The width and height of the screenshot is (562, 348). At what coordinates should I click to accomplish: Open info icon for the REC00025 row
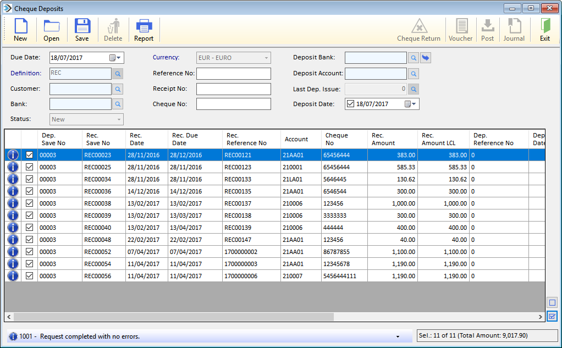tap(13, 167)
